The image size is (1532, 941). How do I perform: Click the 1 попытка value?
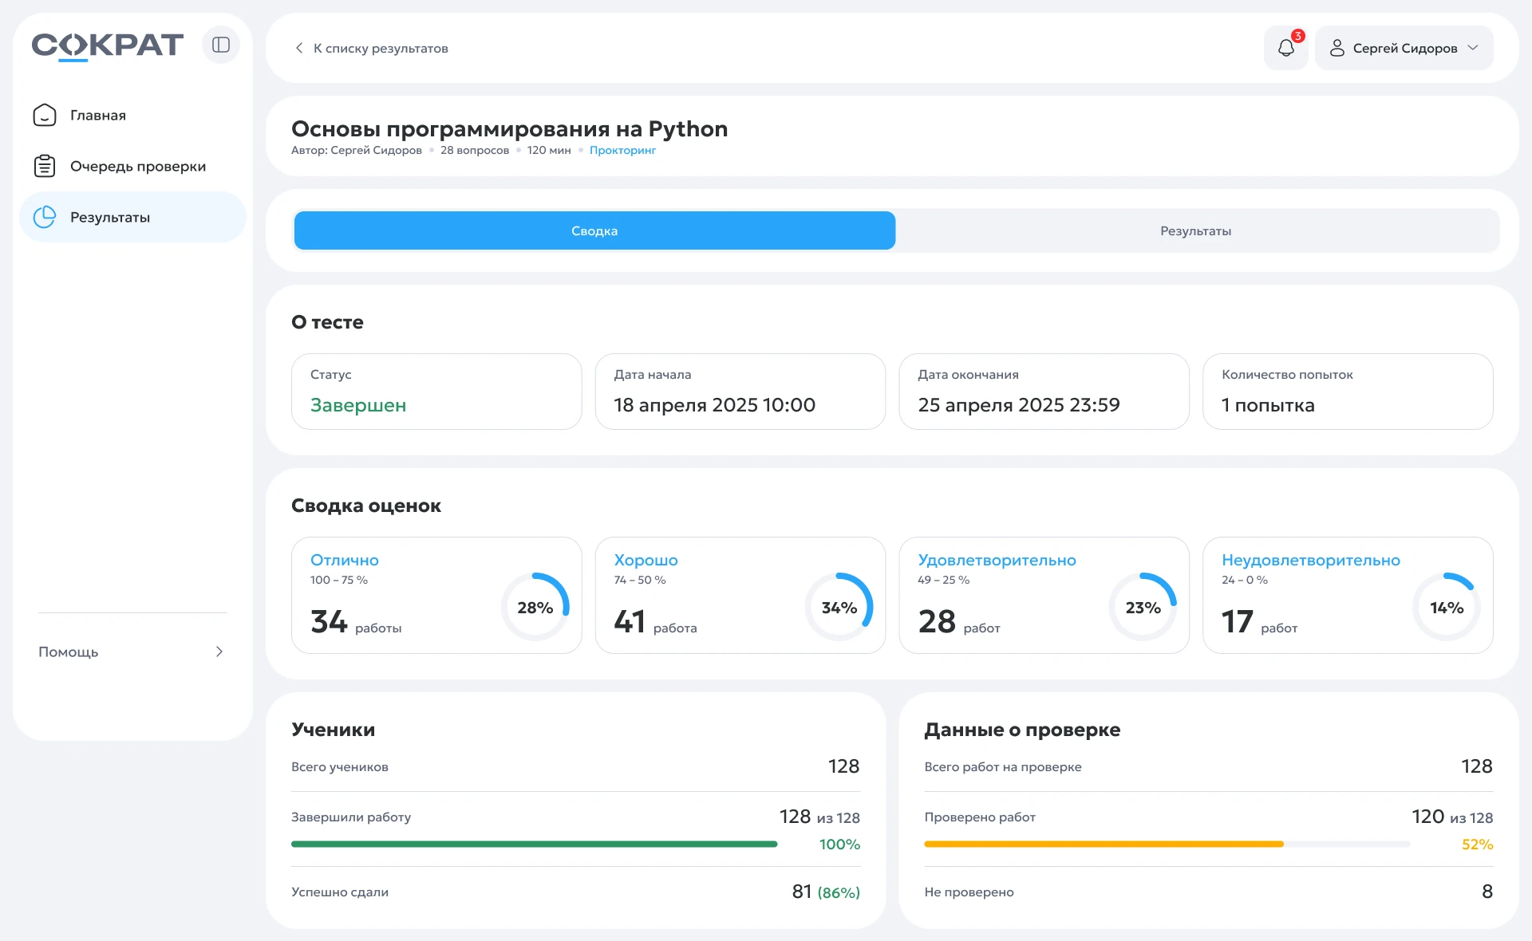[x=1268, y=405]
